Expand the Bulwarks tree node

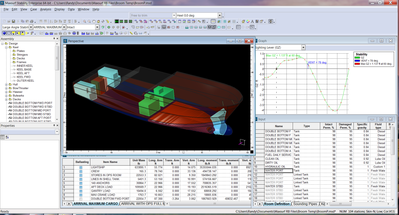(6, 96)
